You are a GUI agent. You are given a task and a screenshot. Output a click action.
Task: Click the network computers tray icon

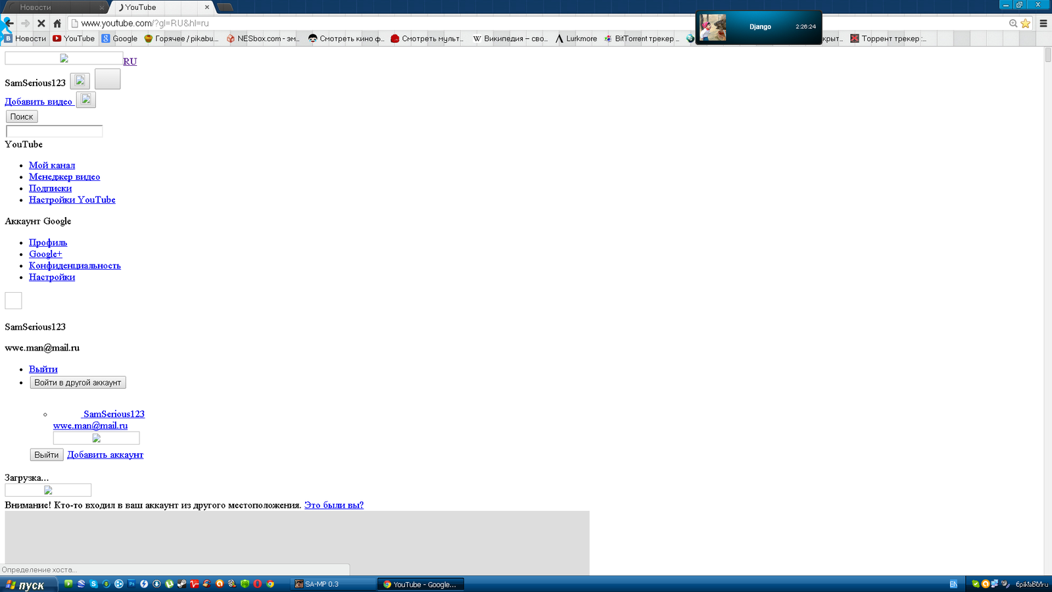[x=995, y=584]
